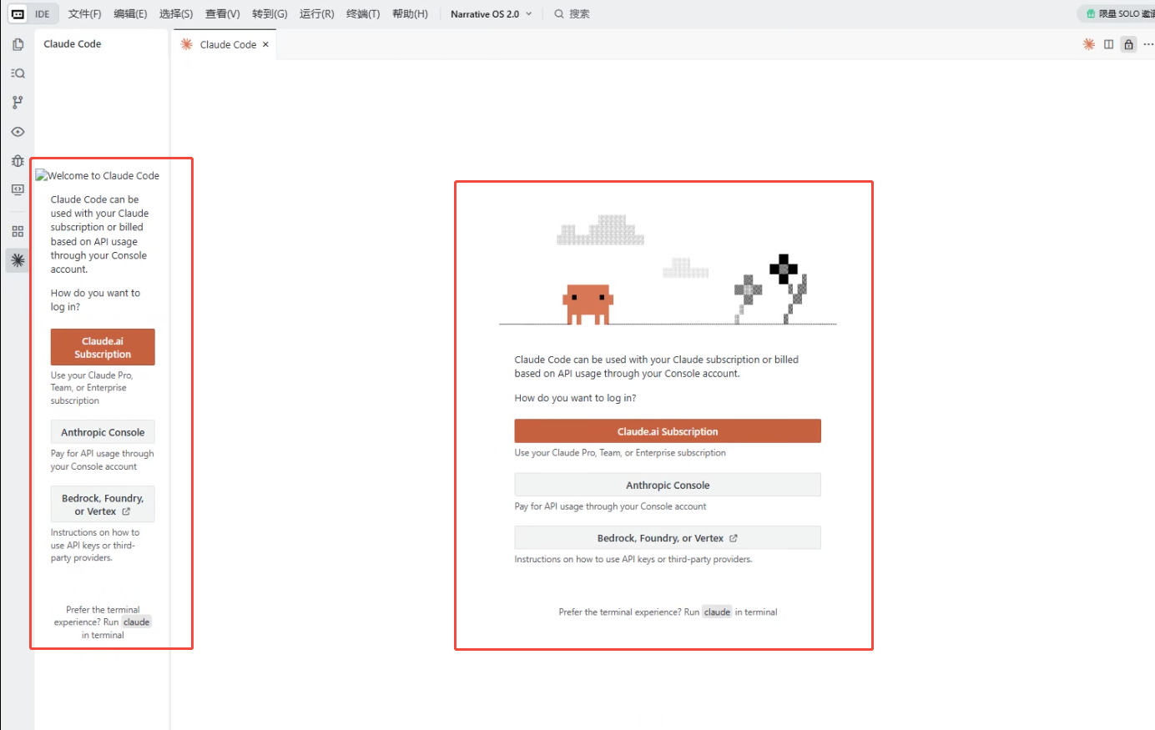Switch to IDE mode in the title bar
1155x730 pixels.
coord(43,14)
